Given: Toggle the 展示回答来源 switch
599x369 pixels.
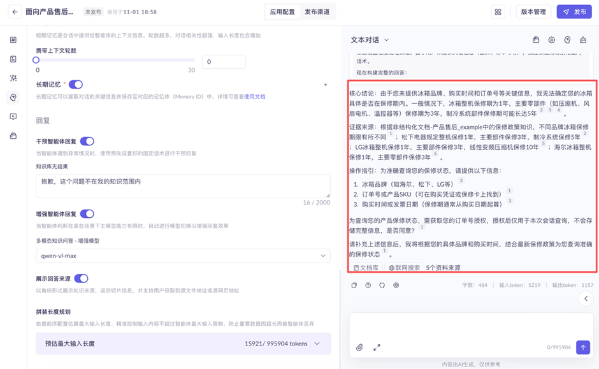Looking at the screenshot, I should click(81, 279).
